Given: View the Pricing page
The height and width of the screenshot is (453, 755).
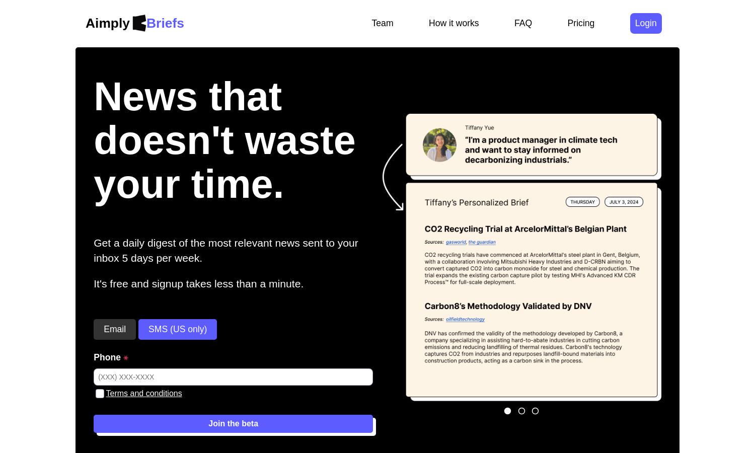Looking at the screenshot, I should (581, 23).
